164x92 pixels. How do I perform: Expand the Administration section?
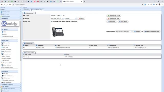pos(11,91)
